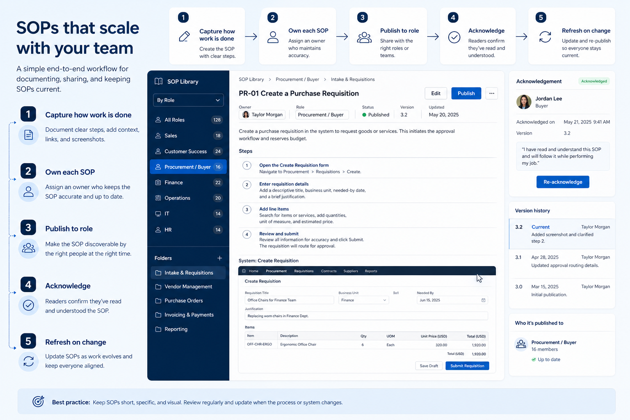The image size is (630, 420).
Task: Click the target icon beside Best practice
Action: tap(38, 402)
